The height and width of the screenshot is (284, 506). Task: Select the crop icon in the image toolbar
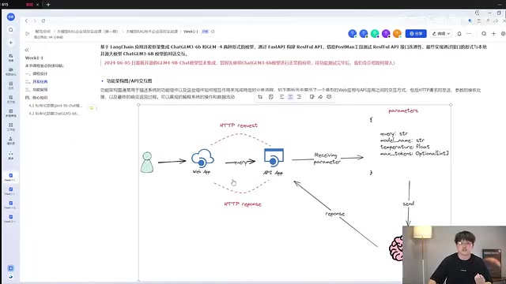[x=260, y=96]
